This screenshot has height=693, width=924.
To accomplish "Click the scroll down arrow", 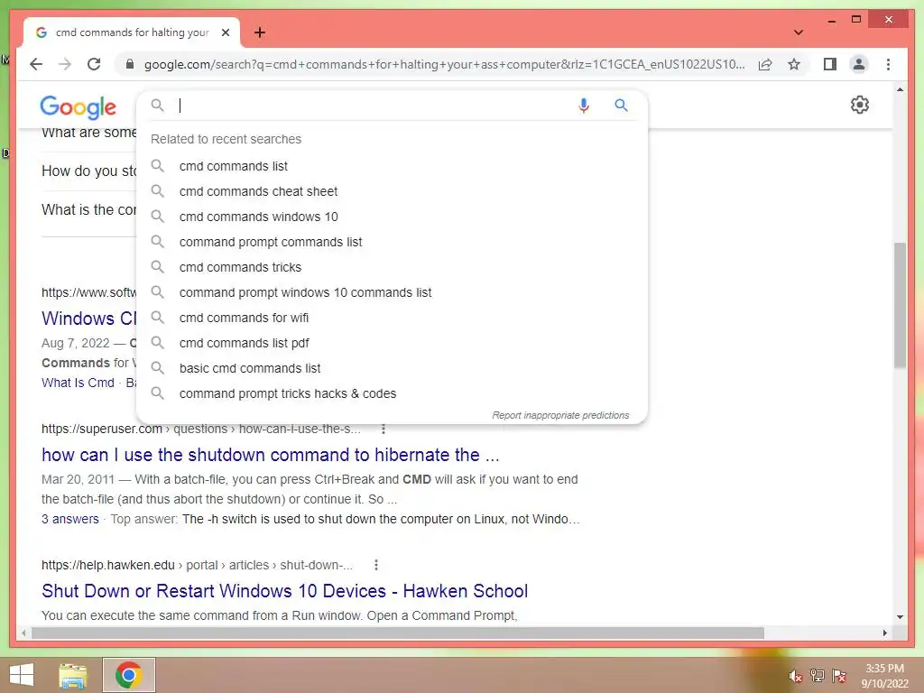I will click(x=900, y=617).
